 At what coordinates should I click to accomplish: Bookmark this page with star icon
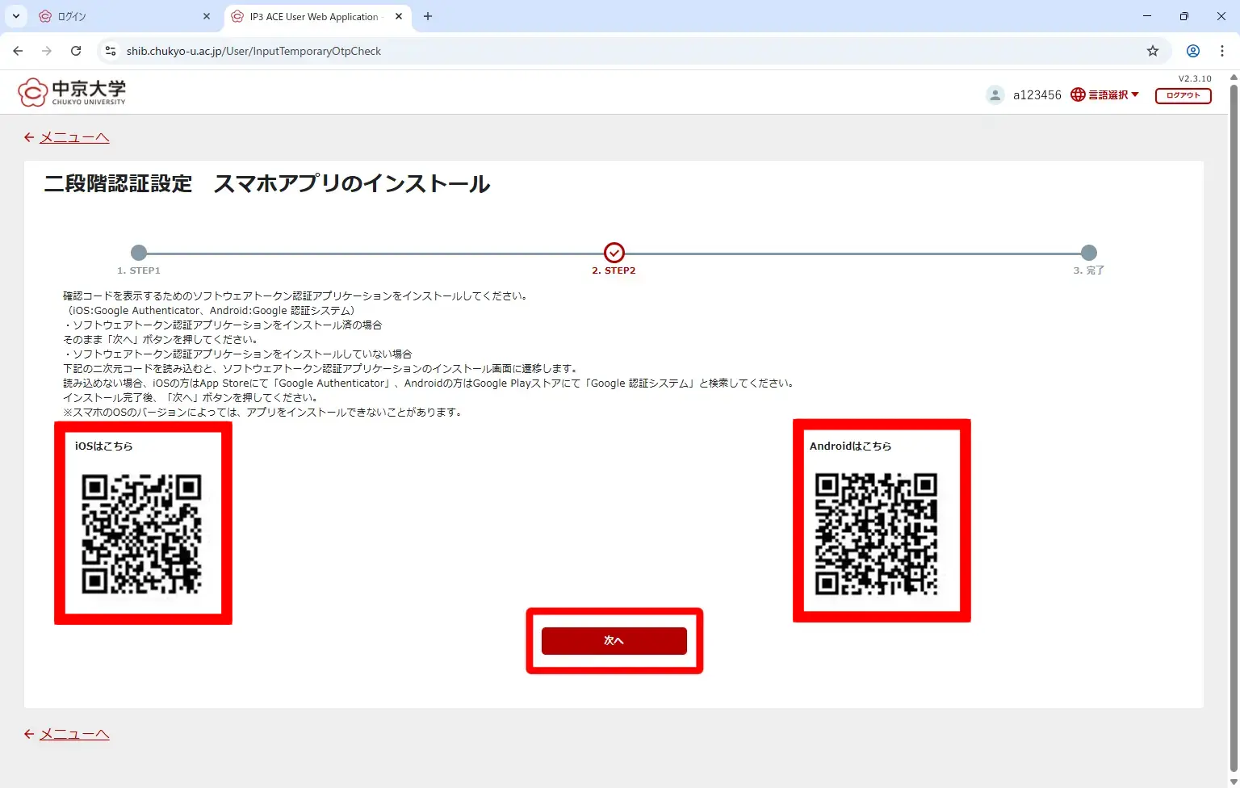[1153, 51]
